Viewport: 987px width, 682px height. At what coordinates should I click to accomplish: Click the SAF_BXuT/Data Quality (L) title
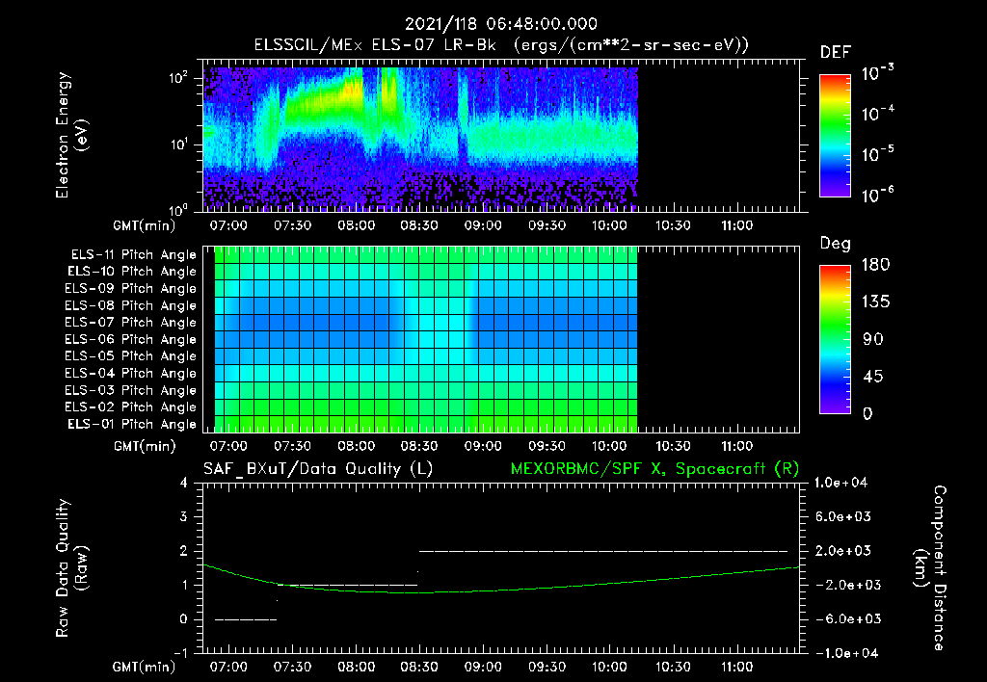pyautogui.click(x=318, y=469)
